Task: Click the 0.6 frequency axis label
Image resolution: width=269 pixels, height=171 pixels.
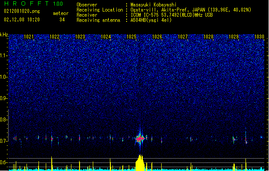Action: pyautogui.click(x=3, y=162)
